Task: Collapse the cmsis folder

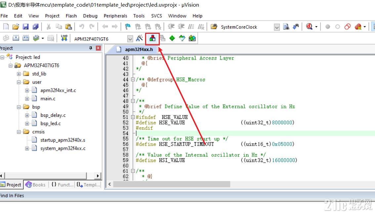Action: point(19,132)
